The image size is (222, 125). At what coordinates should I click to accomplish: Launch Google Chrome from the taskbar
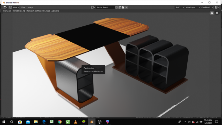tap(60, 122)
